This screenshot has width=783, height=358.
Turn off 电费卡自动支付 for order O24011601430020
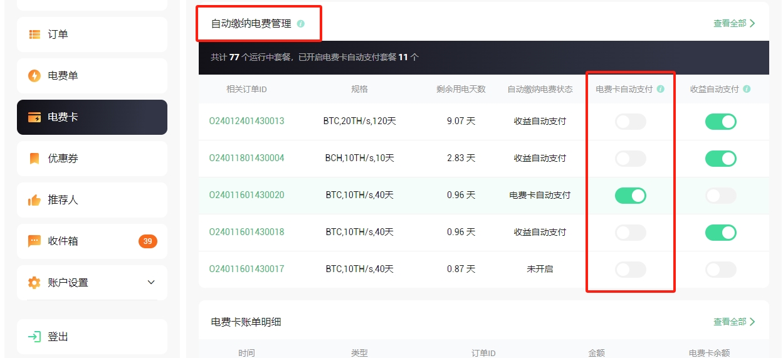pyautogui.click(x=631, y=196)
